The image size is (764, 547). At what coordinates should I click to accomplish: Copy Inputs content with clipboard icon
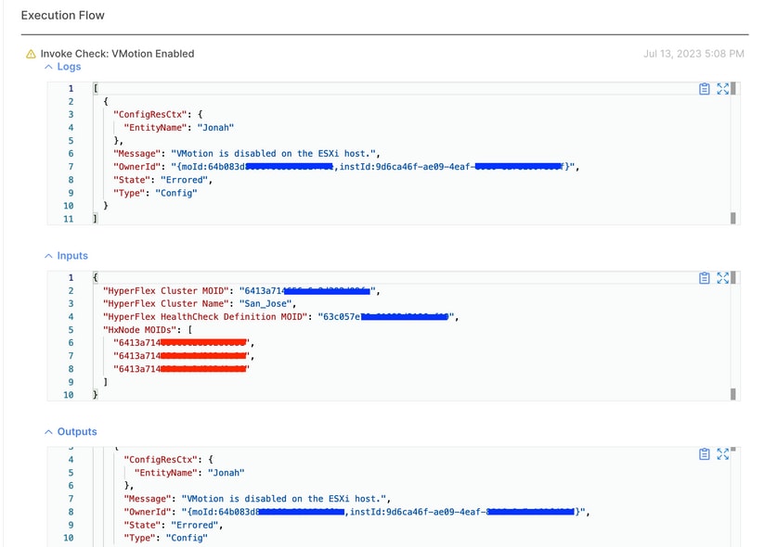[x=704, y=278]
